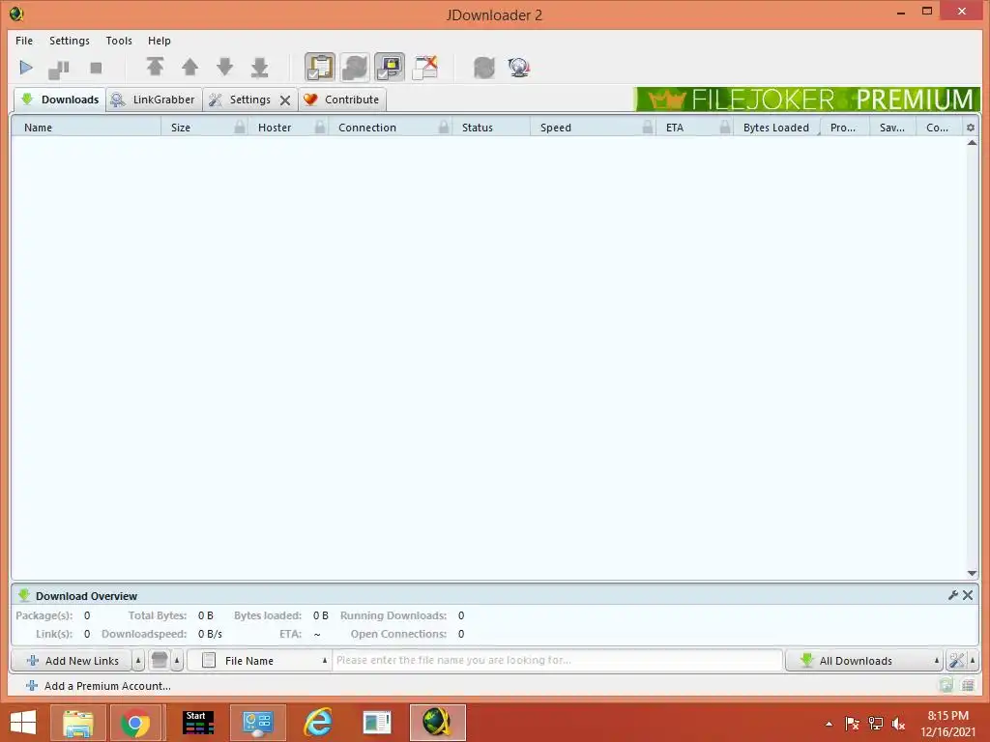
Task: Move selection to top of list
Action: click(156, 67)
